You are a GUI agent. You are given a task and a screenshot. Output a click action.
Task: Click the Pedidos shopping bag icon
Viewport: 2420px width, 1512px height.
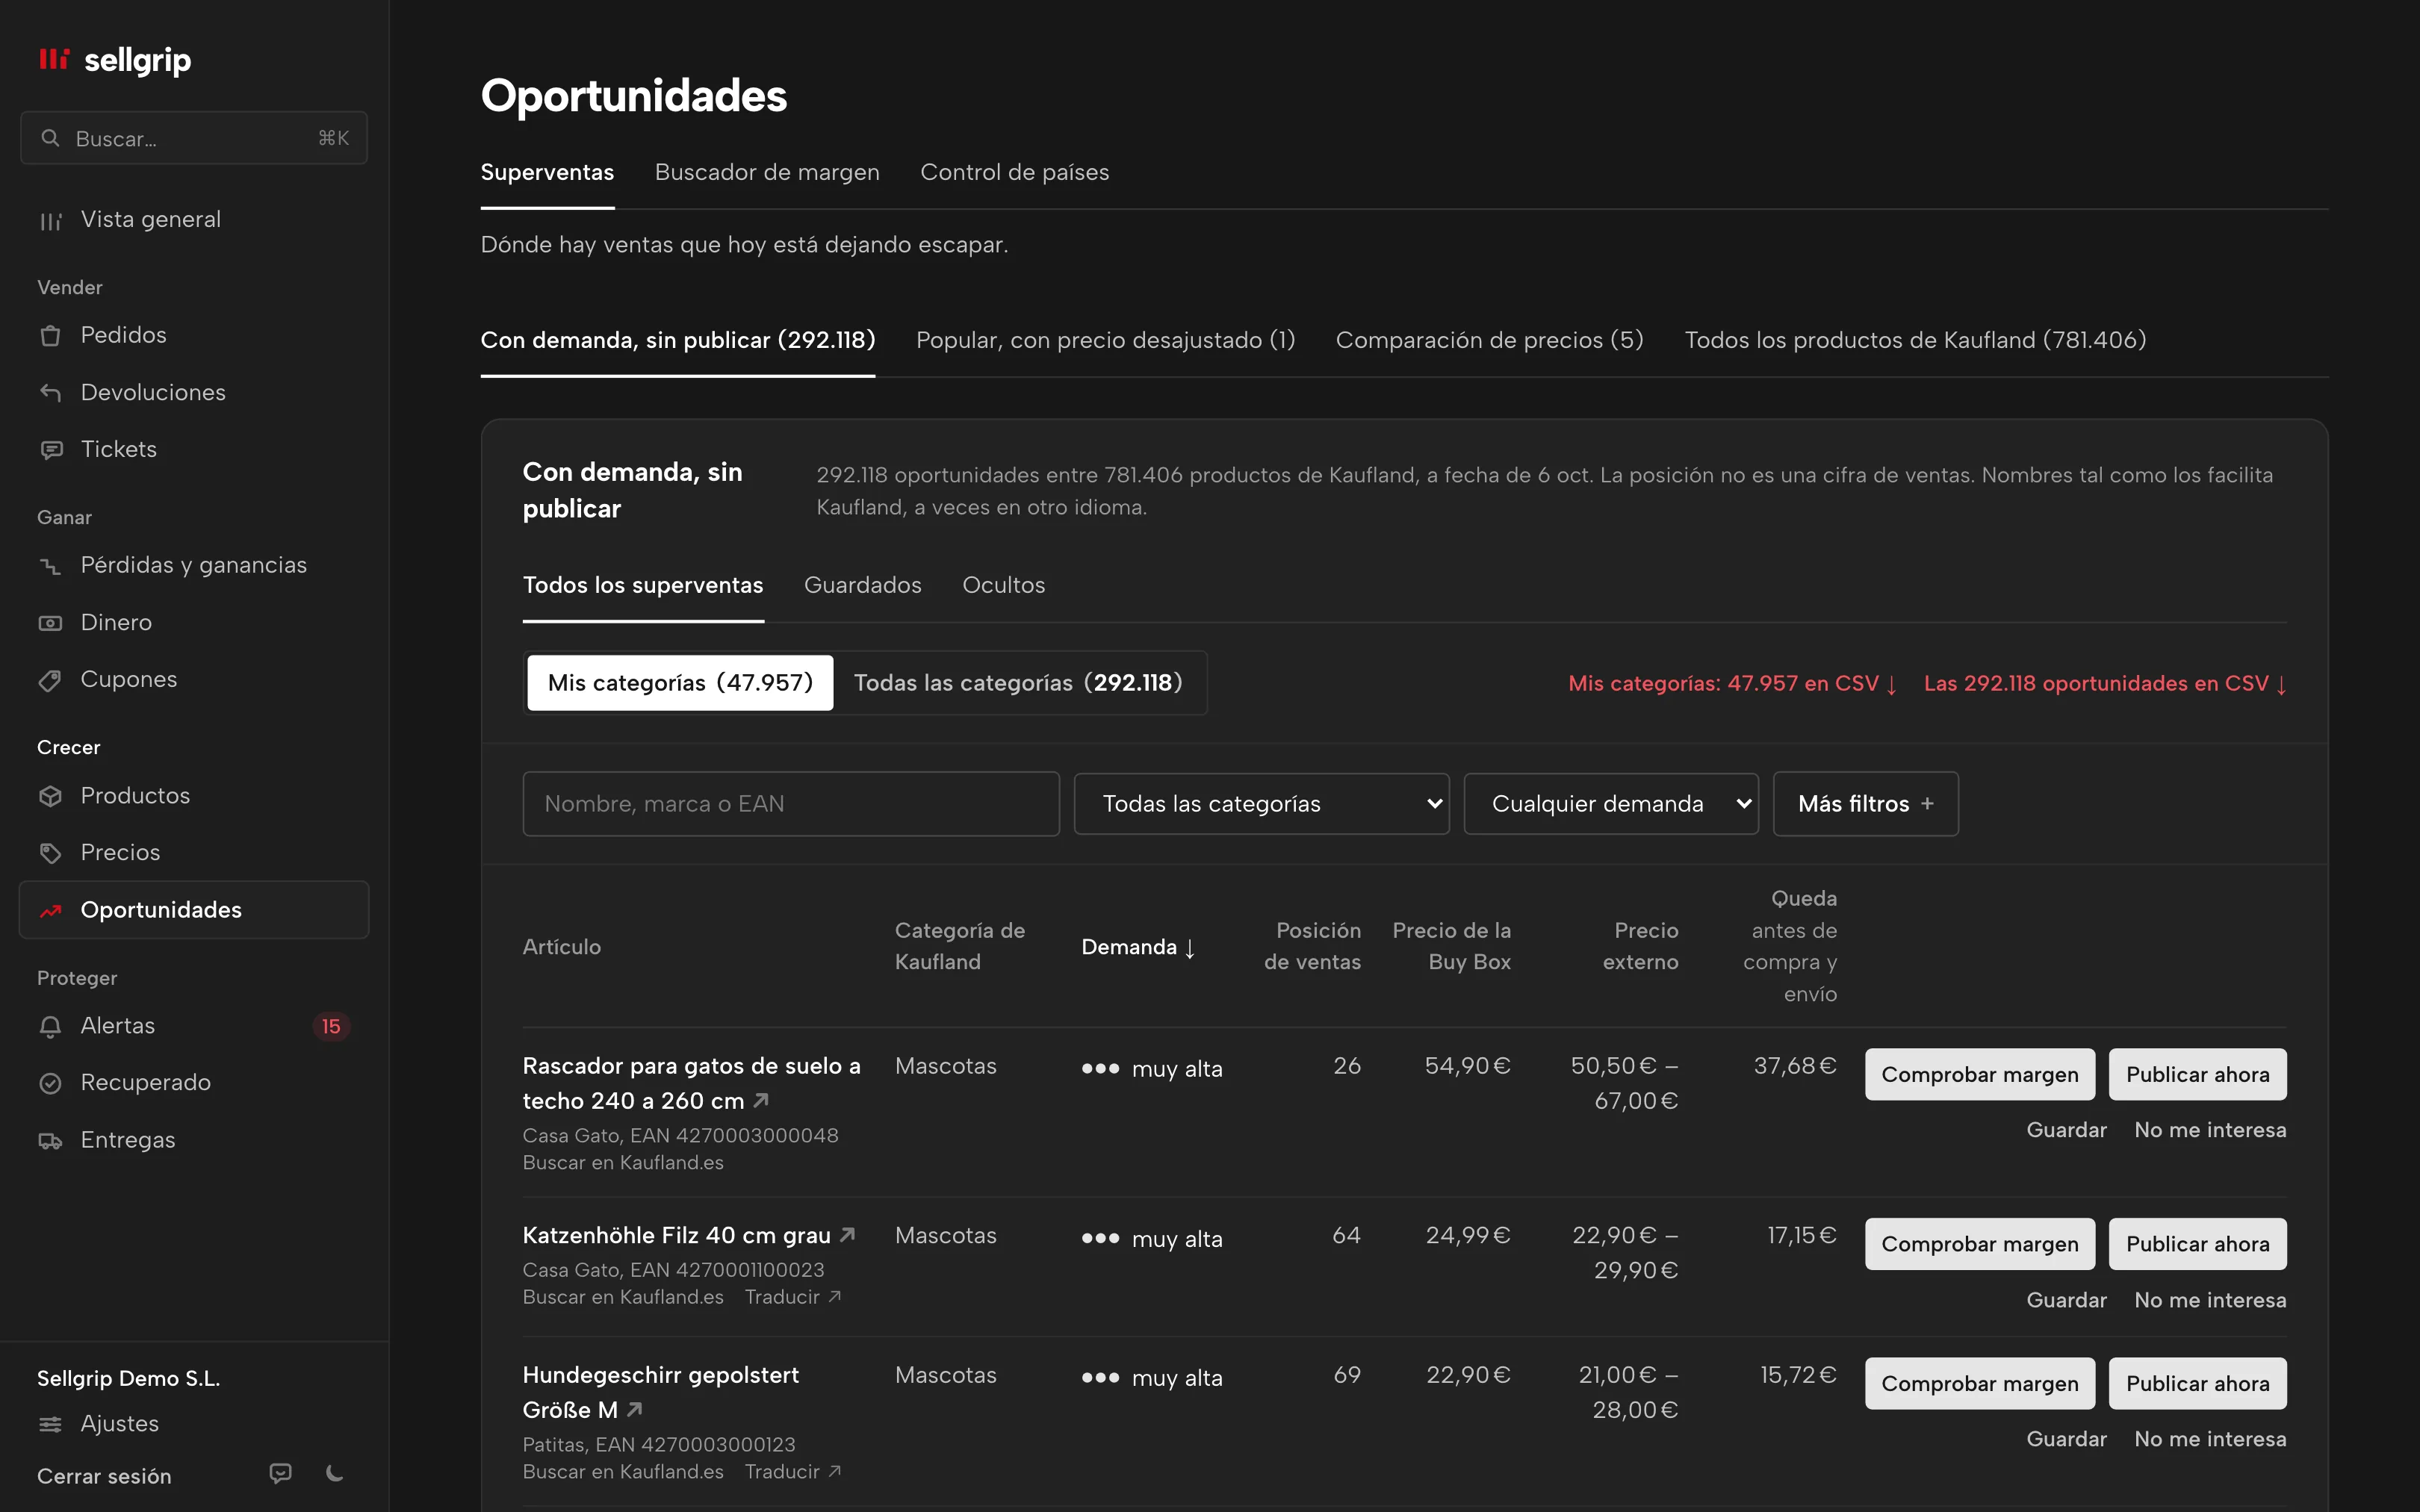tap(50, 335)
